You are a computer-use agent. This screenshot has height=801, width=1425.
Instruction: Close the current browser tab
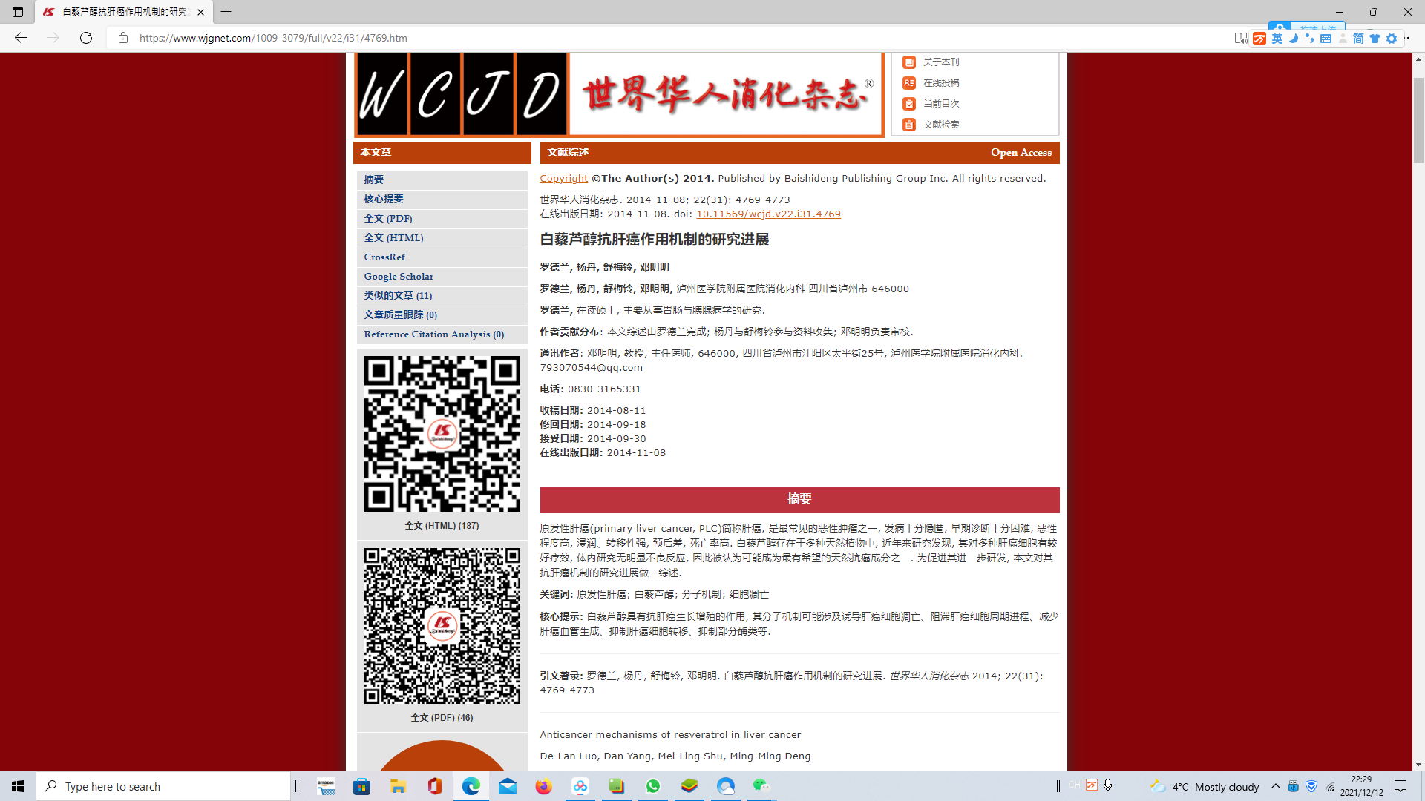point(200,12)
